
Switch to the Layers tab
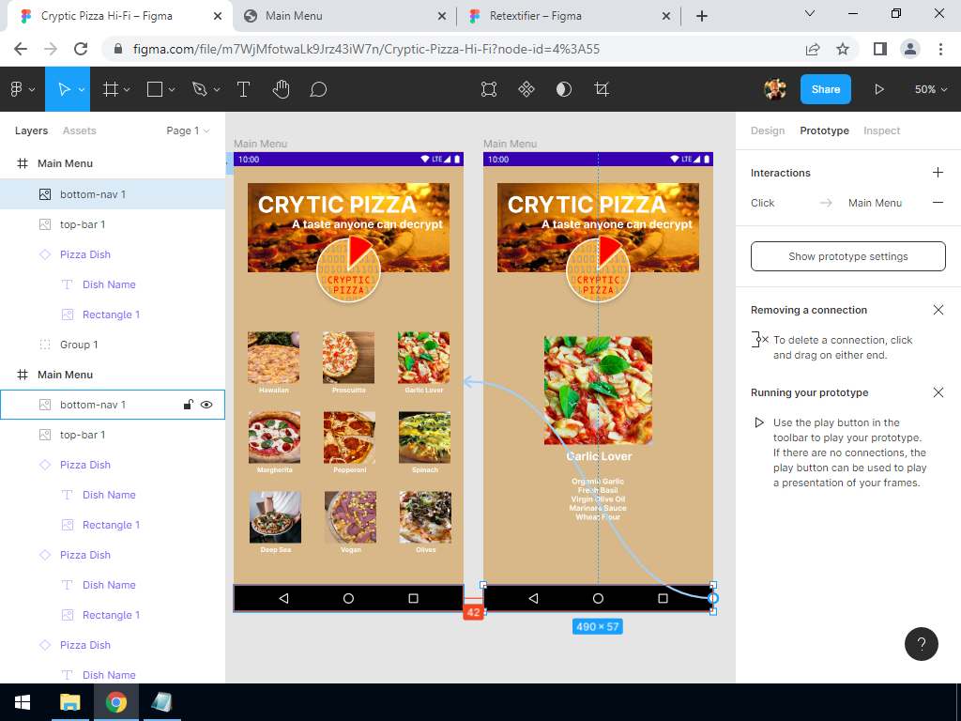[31, 130]
